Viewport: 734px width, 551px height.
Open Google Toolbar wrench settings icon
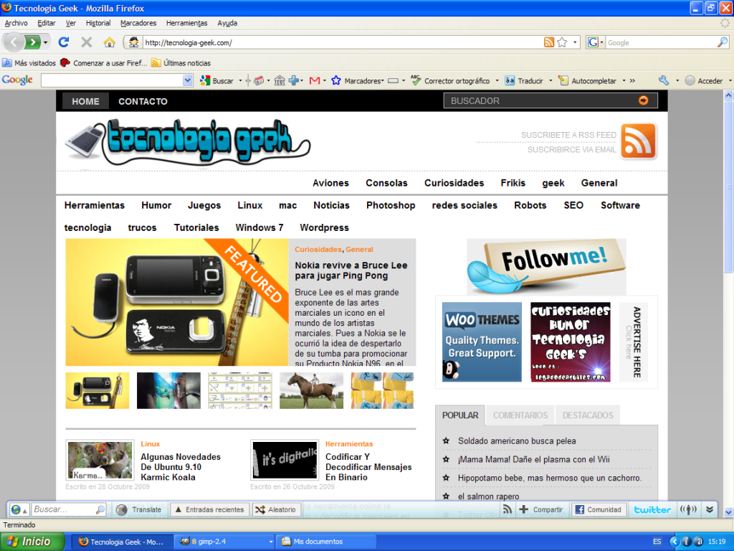(x=664, y=80)
